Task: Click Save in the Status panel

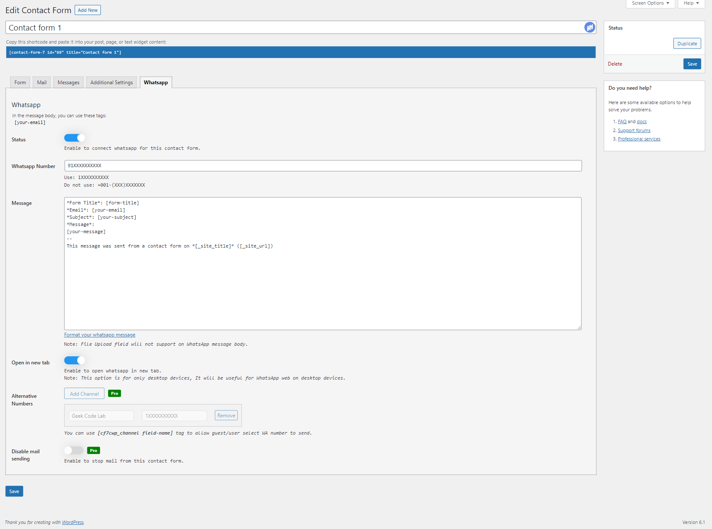Action: [x=692, y=64]
